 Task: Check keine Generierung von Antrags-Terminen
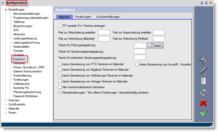[60, 81]
